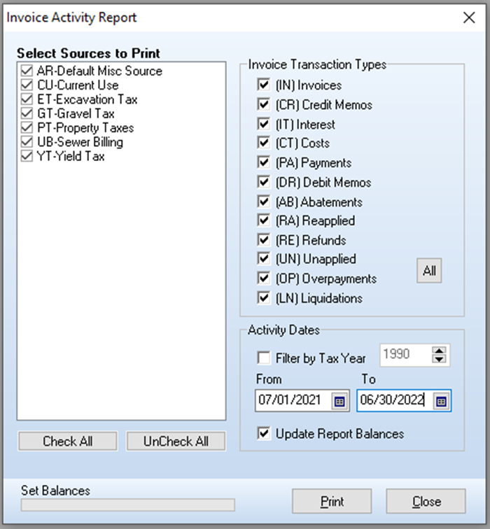This screenshot has width=490, height=529.
Task: Decrease tax year with down arrow
Action: tap(439, 359)
